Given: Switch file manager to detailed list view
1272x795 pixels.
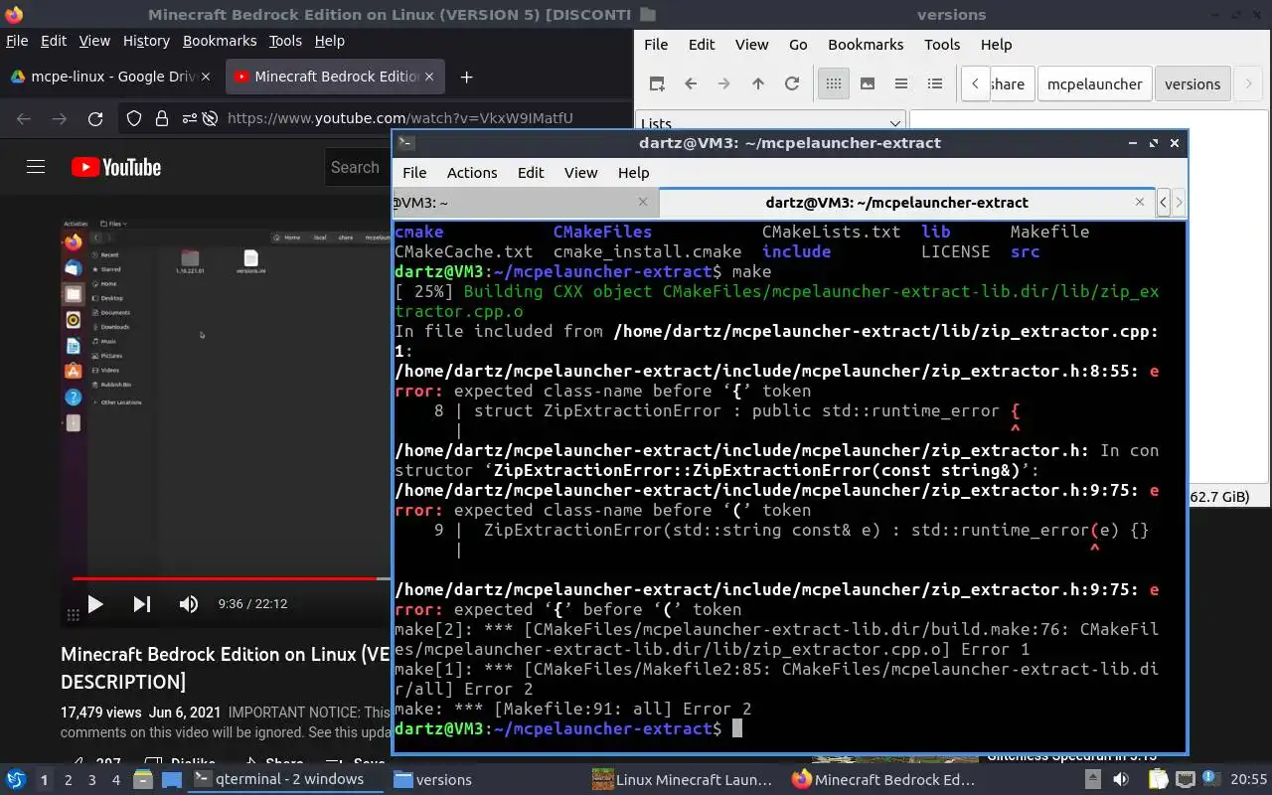Looking at the screenshot, I should tap(935, 83).
